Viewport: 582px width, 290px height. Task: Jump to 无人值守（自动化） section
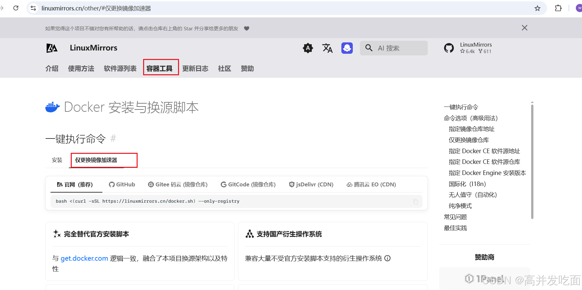tap(473, 195)
